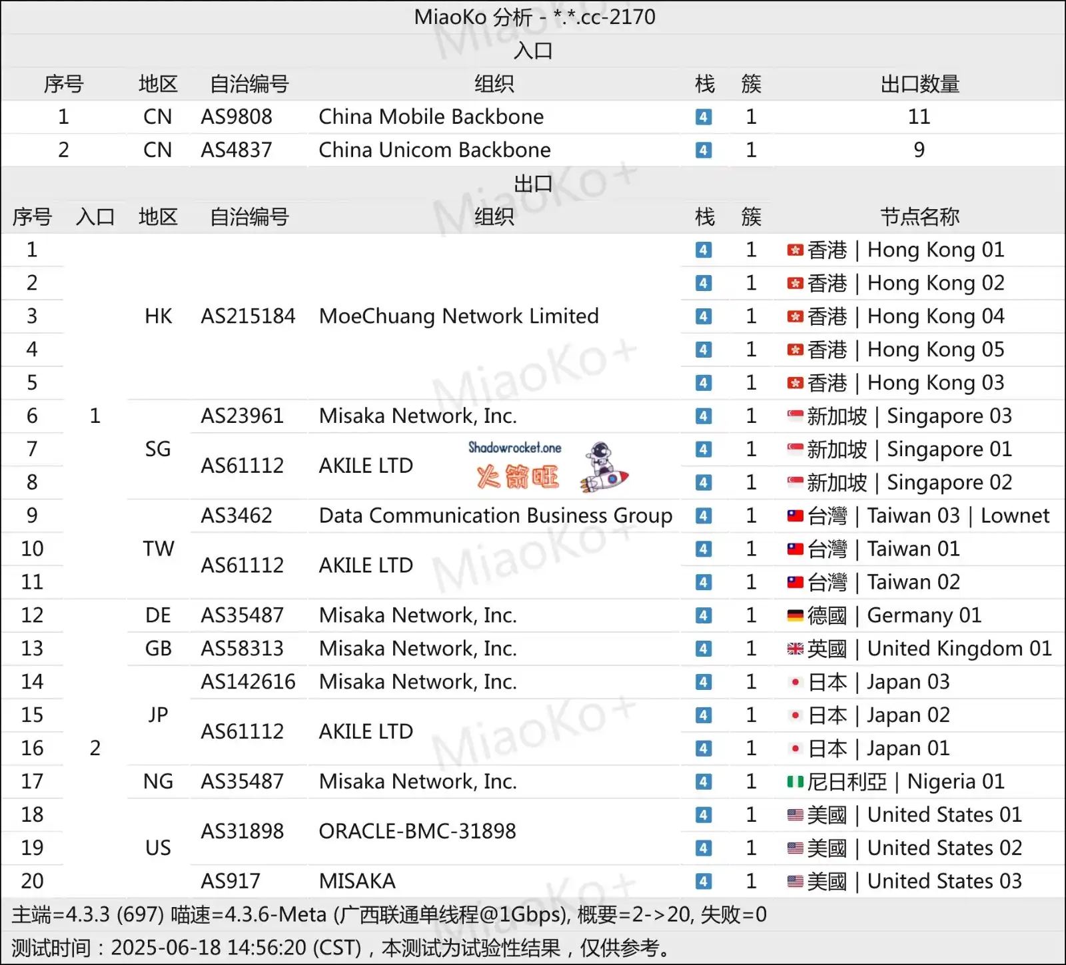Click the ORACLE-BMC-31898 organization cell
This screenshot has height=965, width=1066.
point(418,832)
